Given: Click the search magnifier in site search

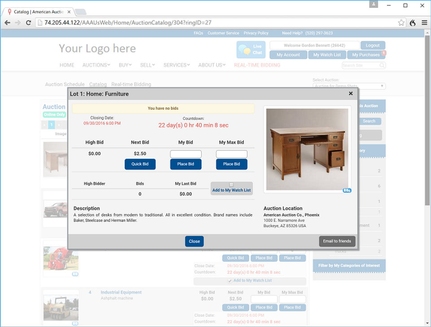Looking at the screenshot, I should click(x=382, y=65).
